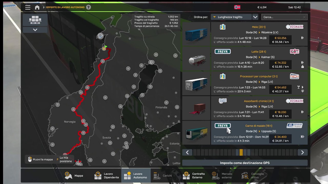Click the Freyr logo on Carne offer
The image size is (328, 184).
(223, 126)
